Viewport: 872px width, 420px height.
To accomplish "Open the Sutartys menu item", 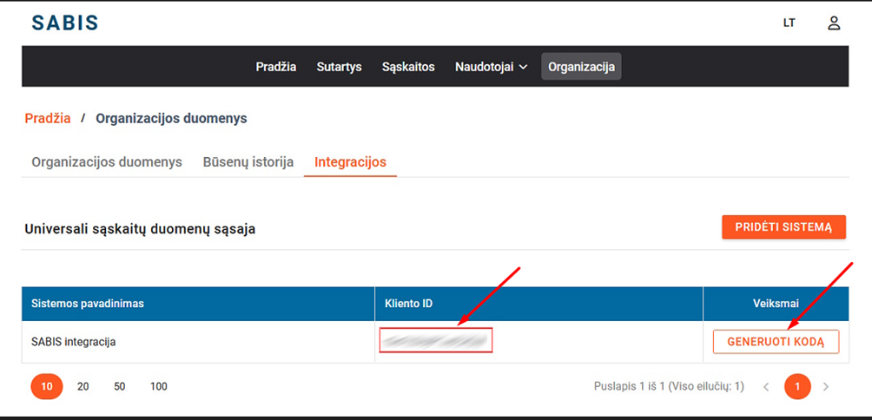I will tap(339, 67).
